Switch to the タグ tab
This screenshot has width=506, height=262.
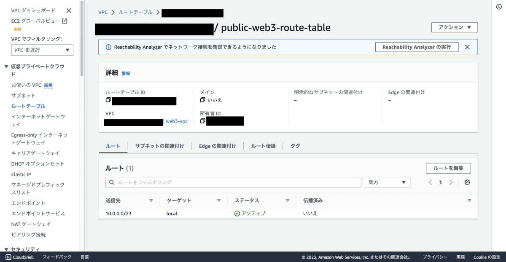(295, 146)
